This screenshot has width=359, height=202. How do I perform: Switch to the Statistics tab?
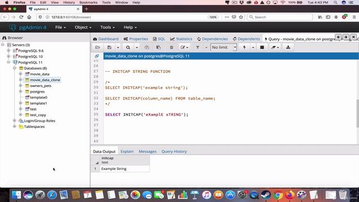pyautogui.click(x=181, y=39)
